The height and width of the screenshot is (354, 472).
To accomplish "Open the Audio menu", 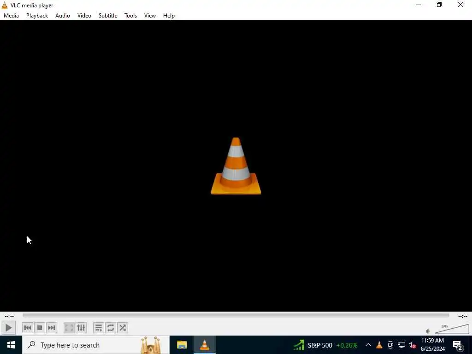I will coord(63,16).
